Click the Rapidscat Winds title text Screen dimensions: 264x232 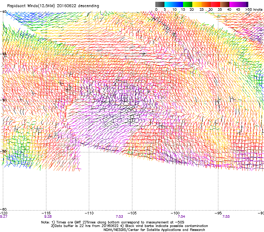pyautogui.click(x=53, y=6)
